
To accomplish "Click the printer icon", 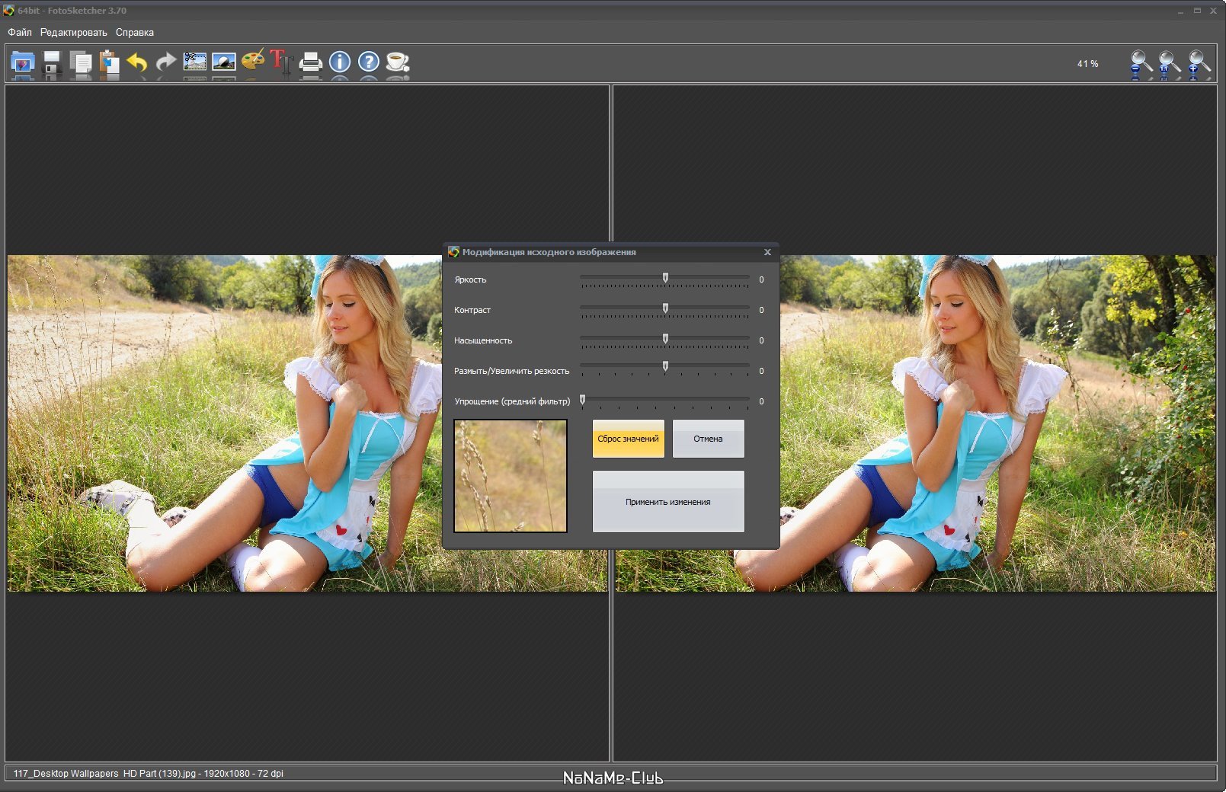I will click(x=310, y=62).
